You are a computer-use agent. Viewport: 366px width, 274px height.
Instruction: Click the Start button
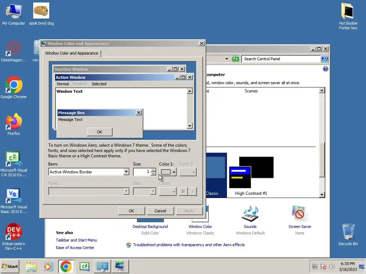(x=10, y=266)
